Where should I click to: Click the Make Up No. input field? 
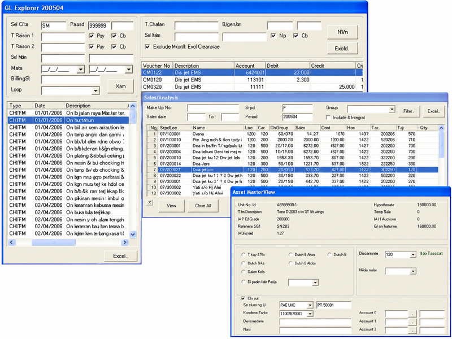[213, 108]
